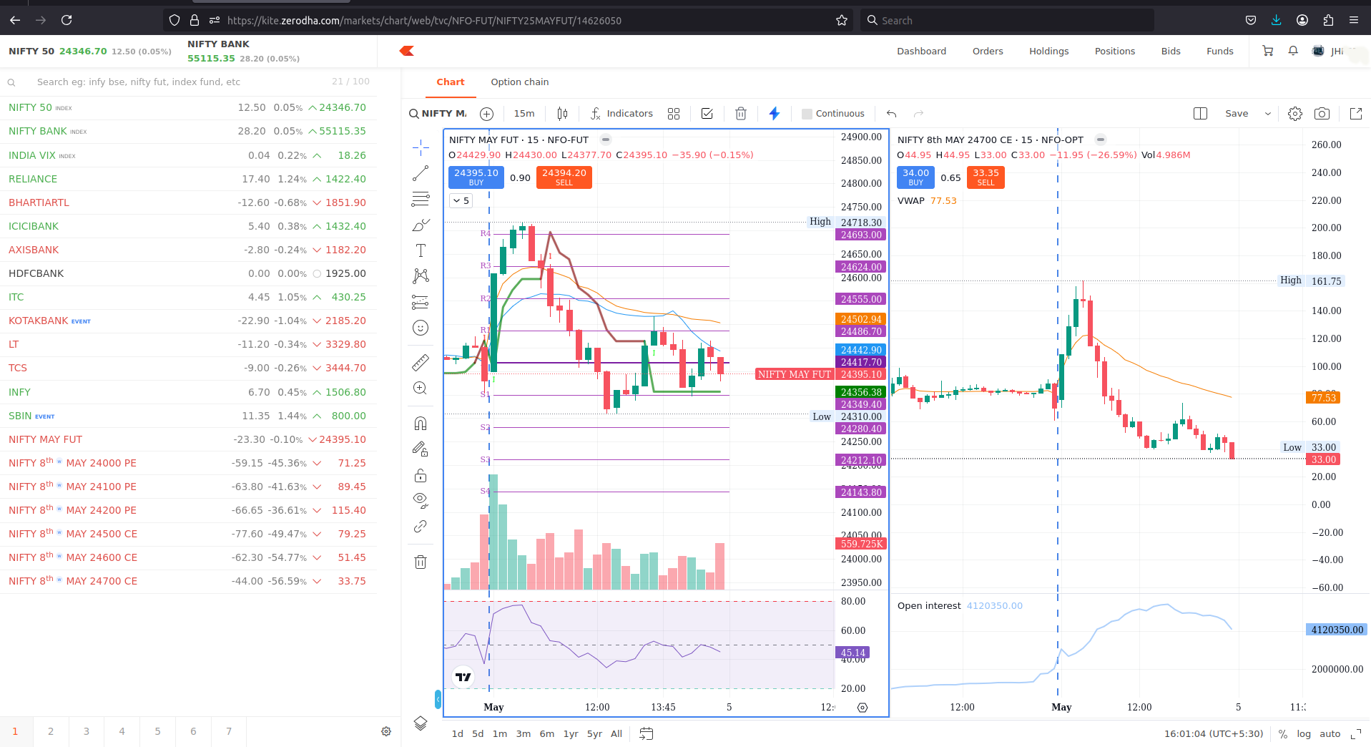Screen dimensions: 1371x747
Task: Click the orange SELL 33.35 button
Action: (x=986, y=177)
